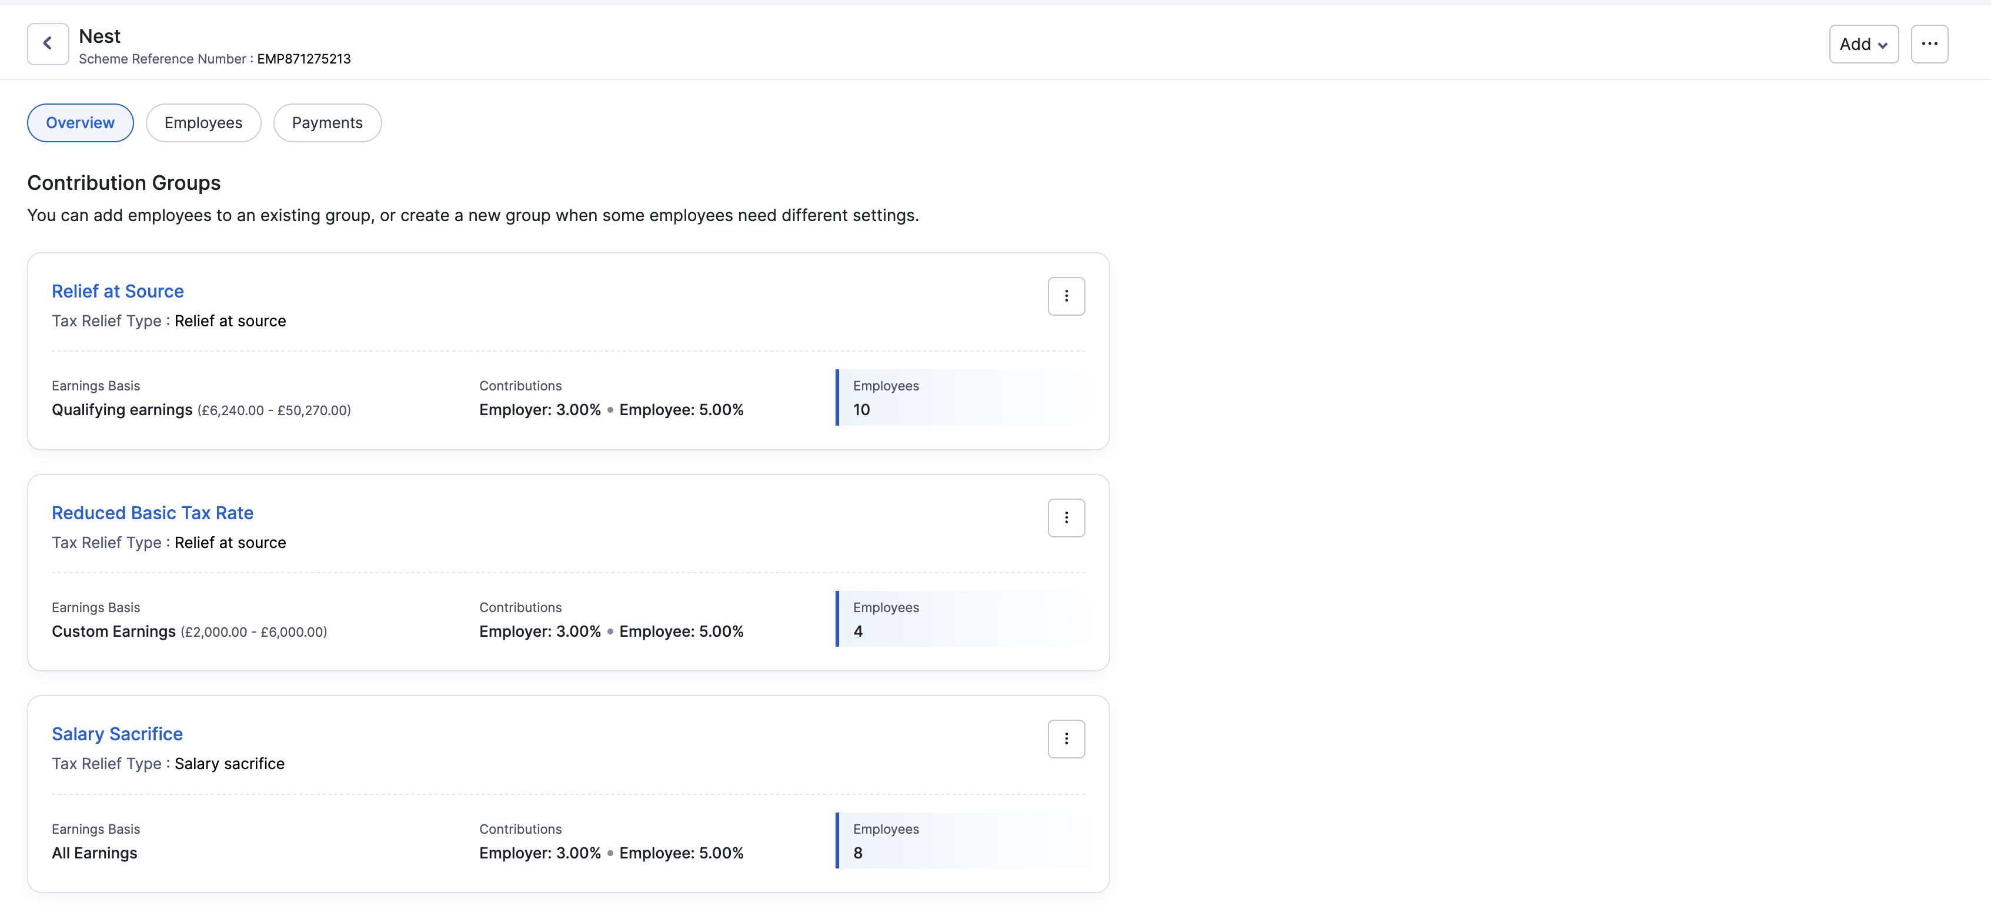Open the Salary Sacrifice group link
1991x909 pixels.
(x=118, y=734)
